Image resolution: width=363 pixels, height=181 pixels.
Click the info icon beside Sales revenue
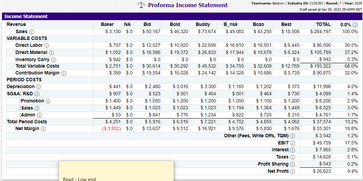[31, 32]
